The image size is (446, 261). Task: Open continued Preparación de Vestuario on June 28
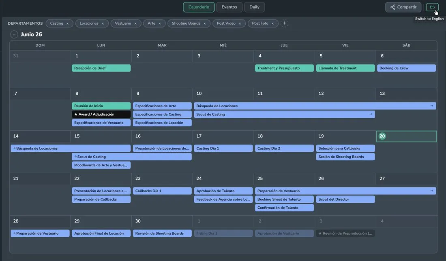point(40,233)
